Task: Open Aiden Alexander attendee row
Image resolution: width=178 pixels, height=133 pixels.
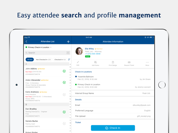Action: coord(46,83)
